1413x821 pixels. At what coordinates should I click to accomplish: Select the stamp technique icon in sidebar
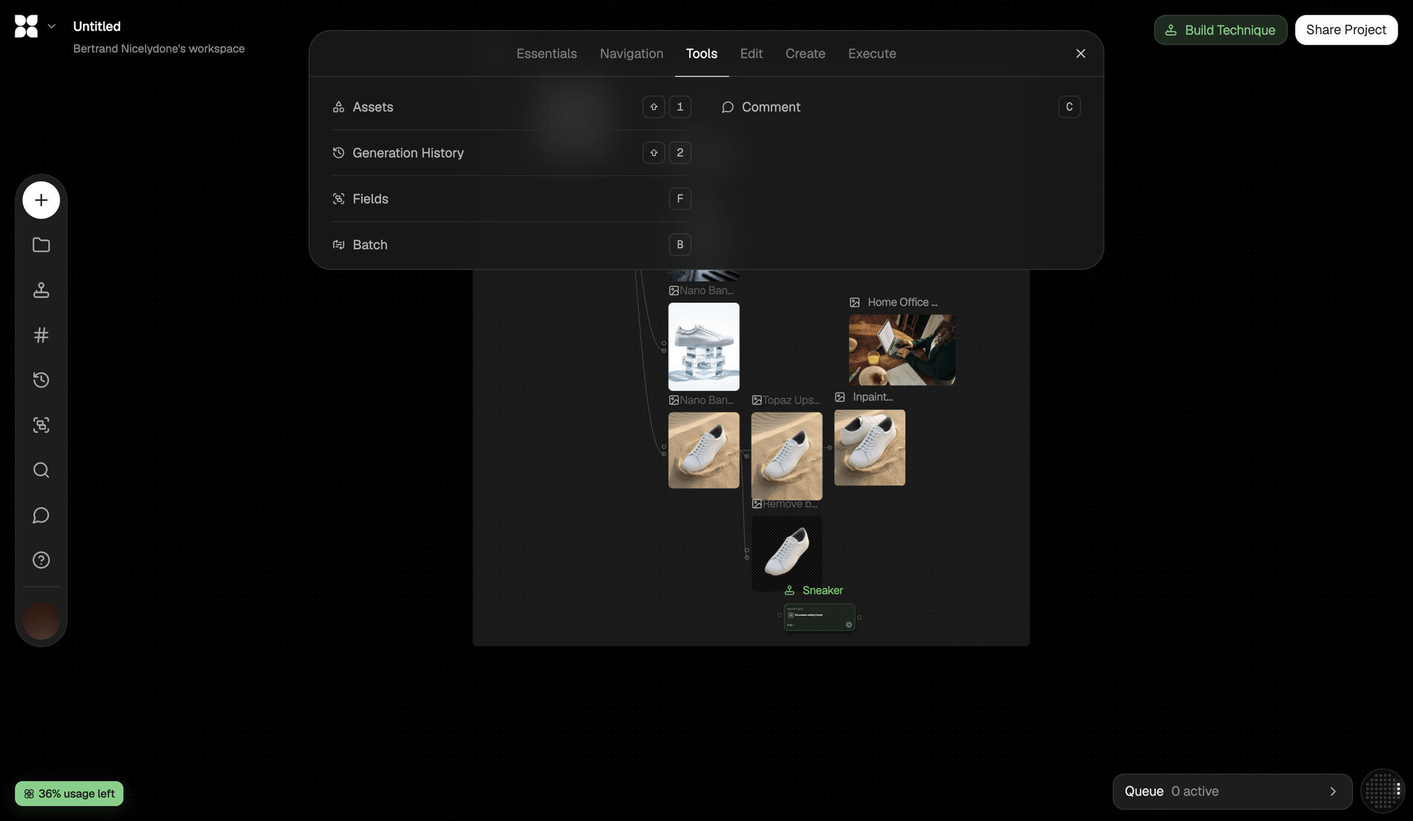(x=41, y=290)
